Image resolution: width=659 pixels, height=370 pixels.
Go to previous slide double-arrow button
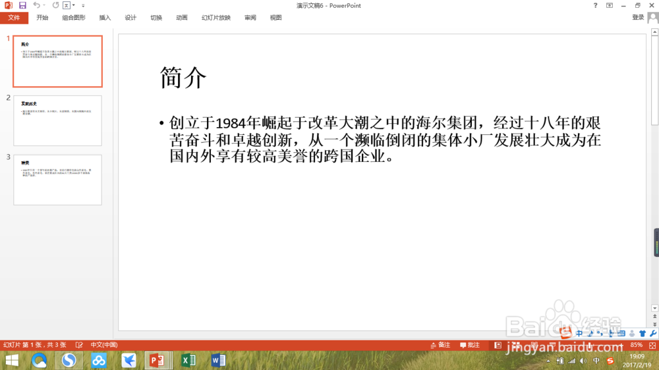pyautogui.click(x=654, y=316)
